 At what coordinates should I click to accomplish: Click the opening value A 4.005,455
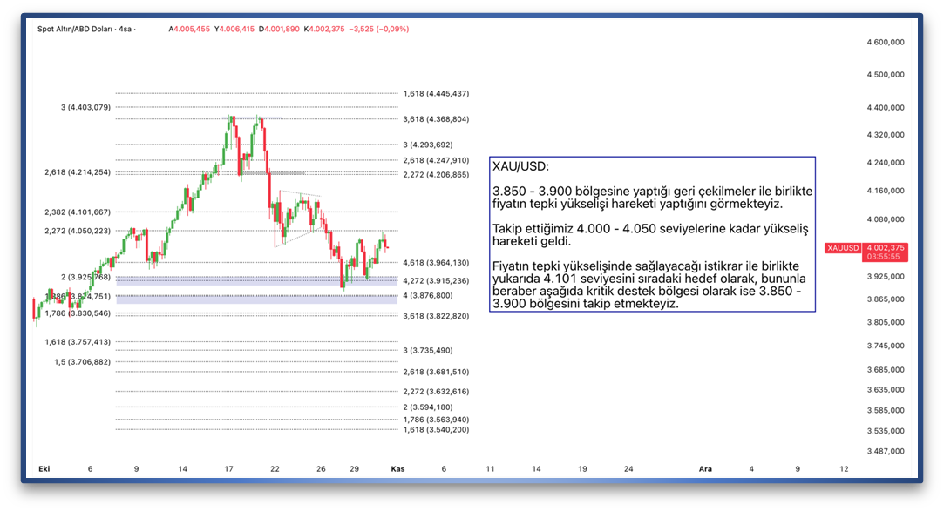pos(189,29)
